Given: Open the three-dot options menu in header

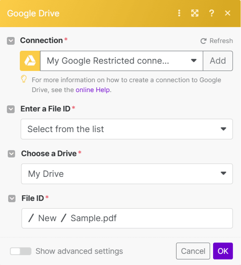Looking at the screenshot, I should pyautogui.click(x=179, y=13).
